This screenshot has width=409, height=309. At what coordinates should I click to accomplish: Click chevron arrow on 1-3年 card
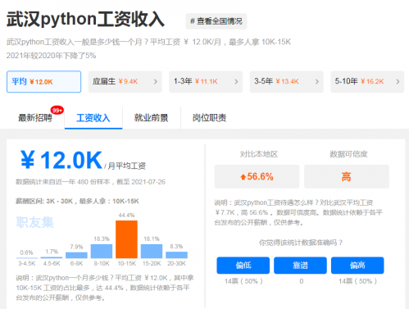(236, 82)
